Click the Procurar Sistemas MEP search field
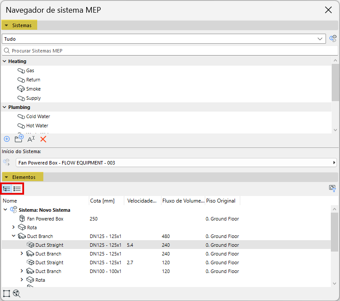The height and width of the screenshot is (301, 340). (x=170, y=51)
